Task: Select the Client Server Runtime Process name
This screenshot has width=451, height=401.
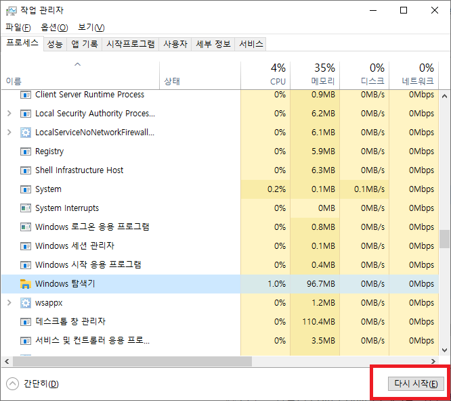Action: click(89, 95)
